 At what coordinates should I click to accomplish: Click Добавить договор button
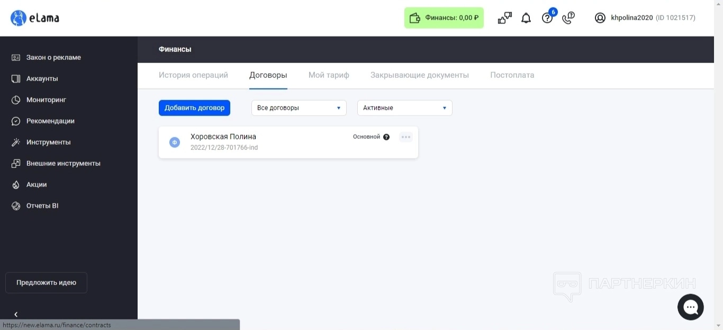click(194, 108)
